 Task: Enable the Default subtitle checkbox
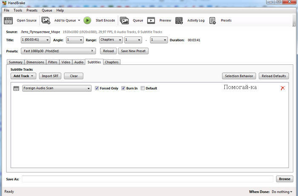coord(143,88)
